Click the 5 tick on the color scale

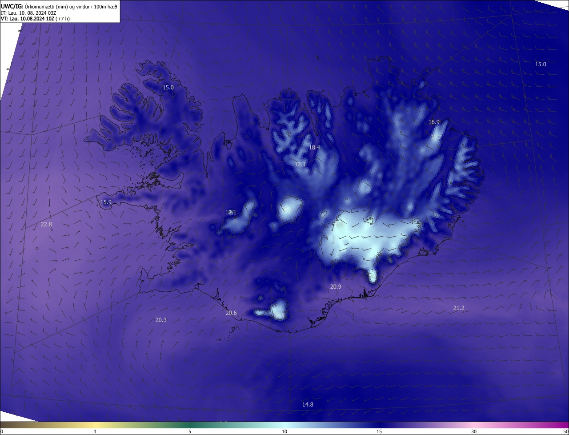(x=190, y=432)
